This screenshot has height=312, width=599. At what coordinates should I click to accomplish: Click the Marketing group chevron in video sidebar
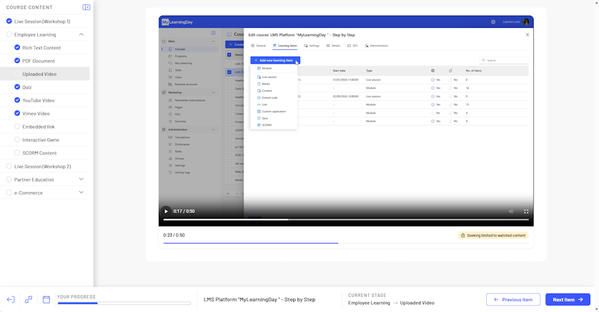[x=213, y=93]
